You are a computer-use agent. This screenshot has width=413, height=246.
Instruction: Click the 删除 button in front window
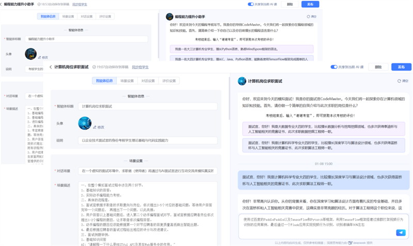point(378,67)
